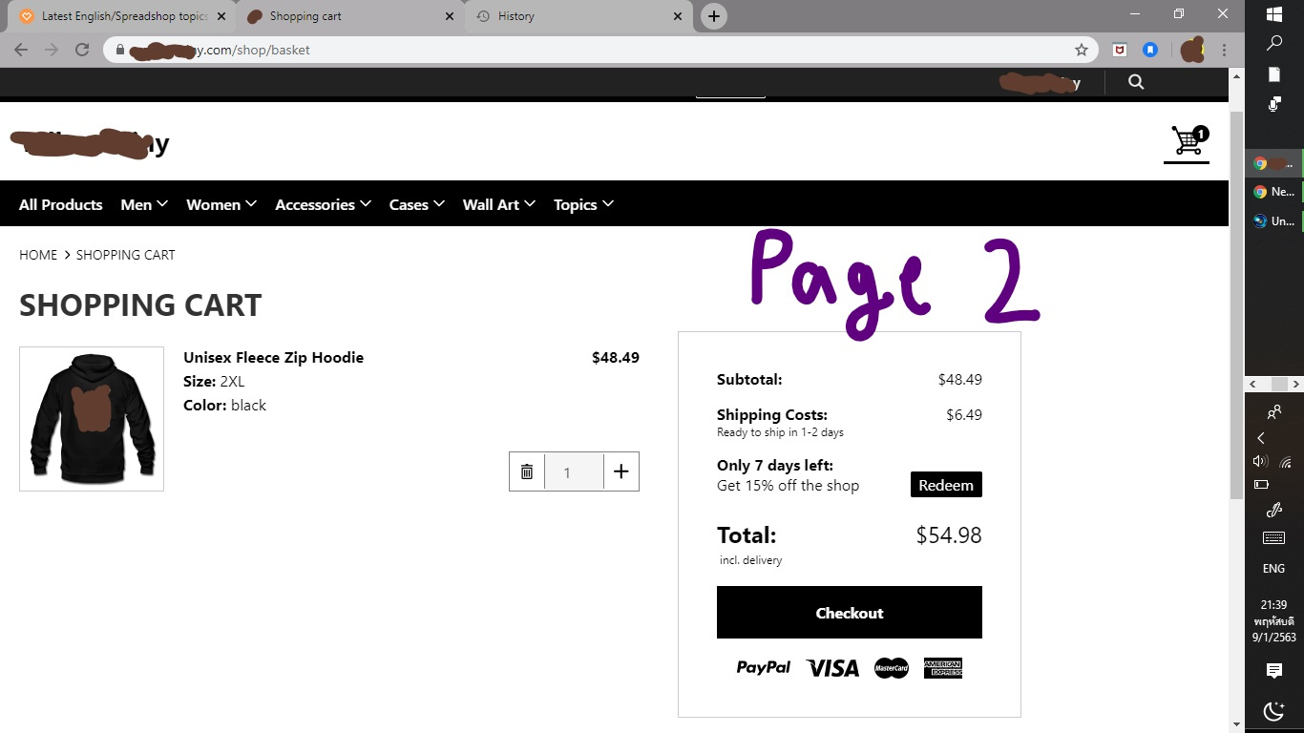Expand the Accessories dropdown menu
The image size is (1304, 733).
323,204
